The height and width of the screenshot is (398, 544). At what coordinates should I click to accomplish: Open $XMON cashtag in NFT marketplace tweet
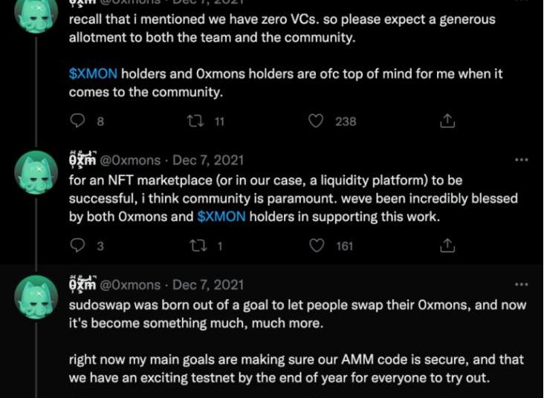pyautogui.click(x=221, y=217)
